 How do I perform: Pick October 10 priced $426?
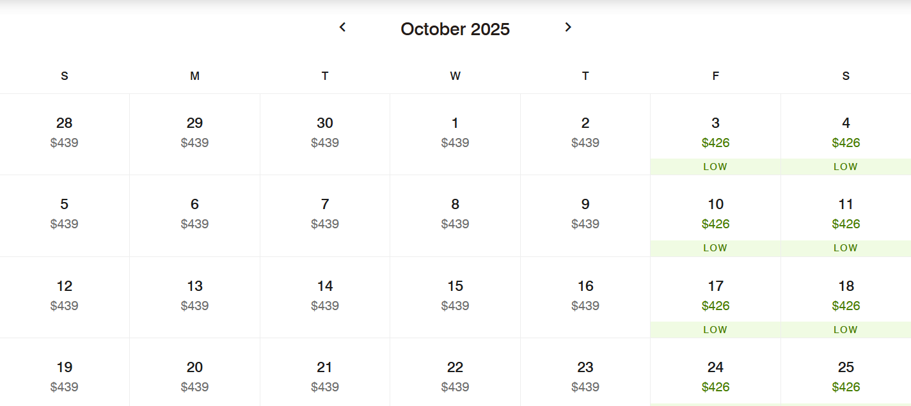715,216
